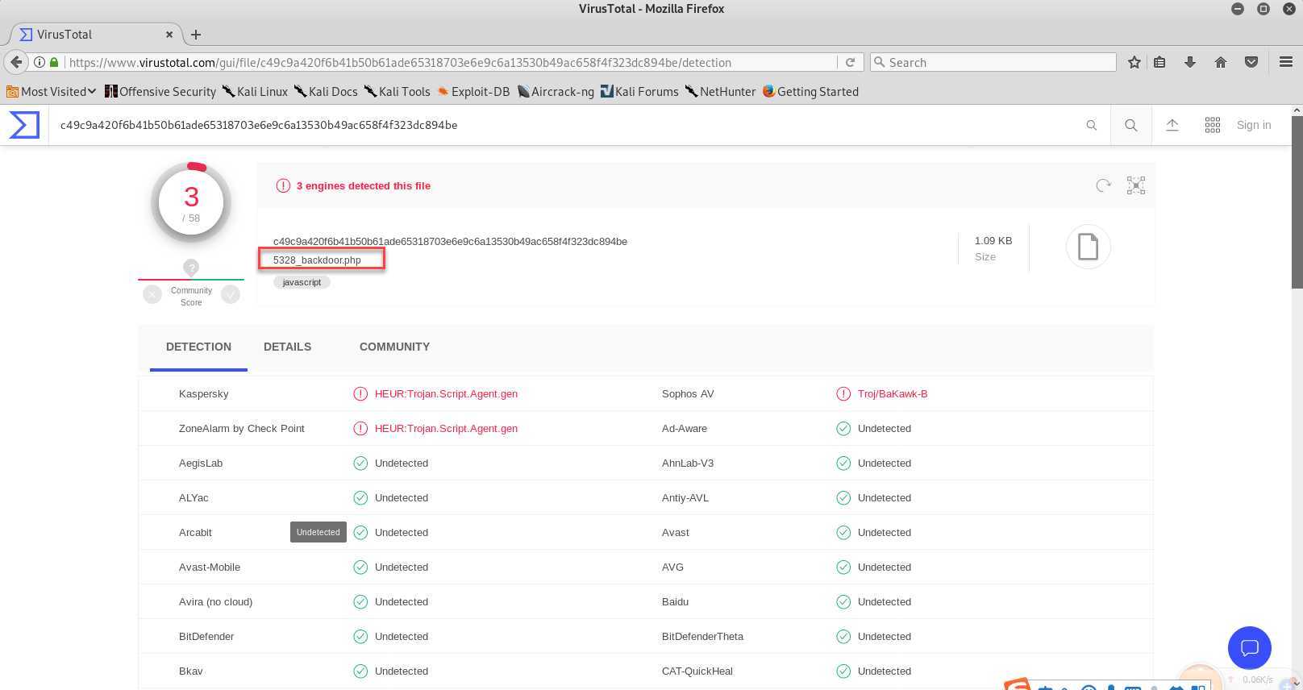Image resolution: width=1303 pixels, height=690 pixels.
Task: Click the javascript tag
Action: pyautogui.click(x=302, y=282)
